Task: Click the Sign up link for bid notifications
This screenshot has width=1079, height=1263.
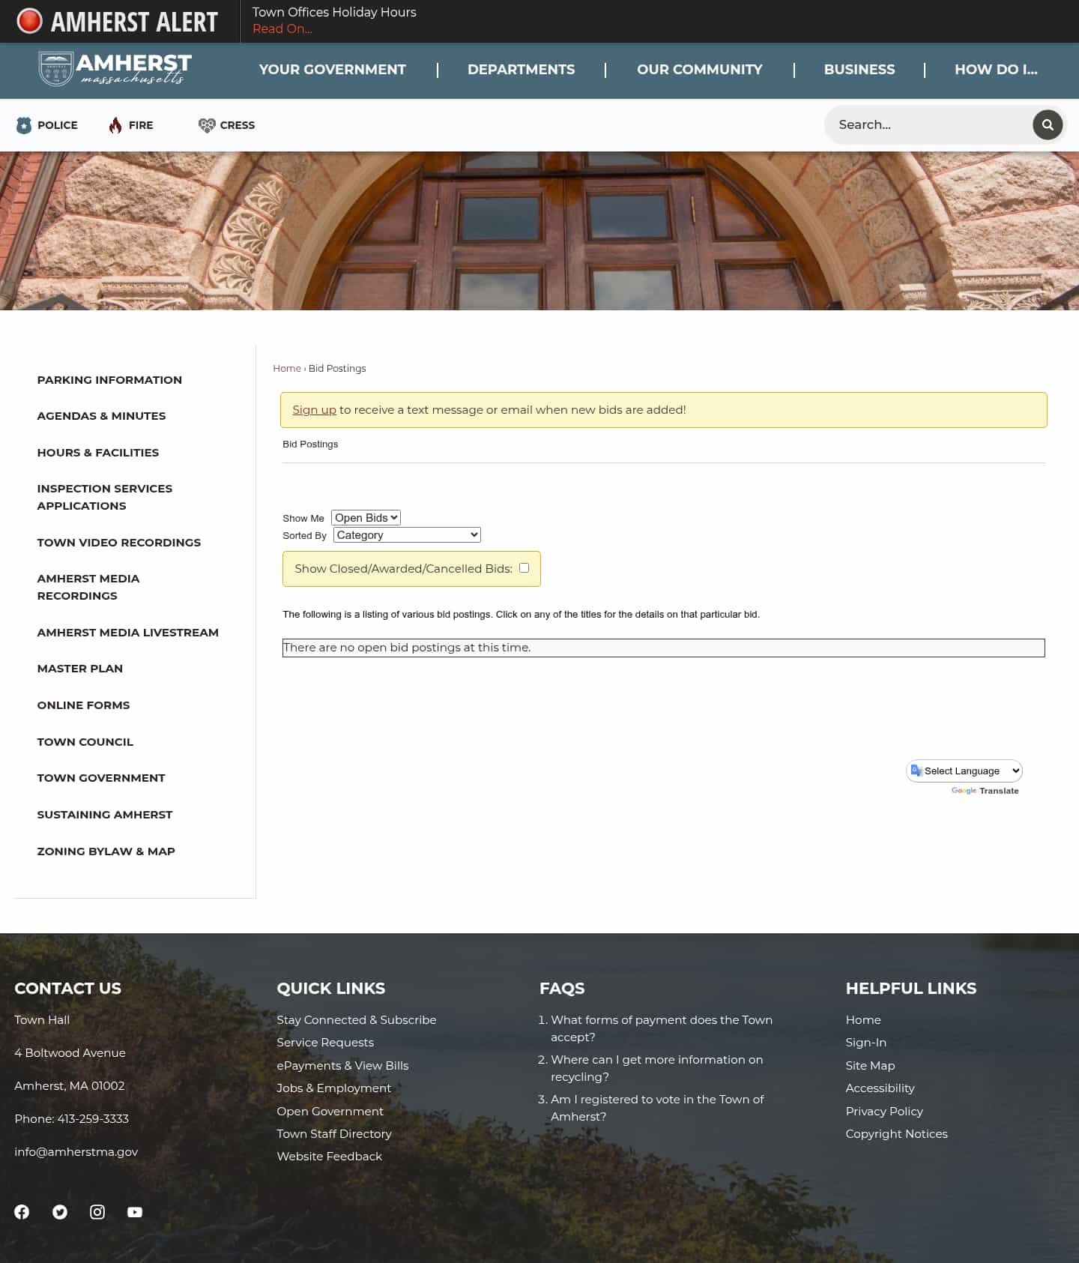Action: pyautogui.click(x=314, y=409)
